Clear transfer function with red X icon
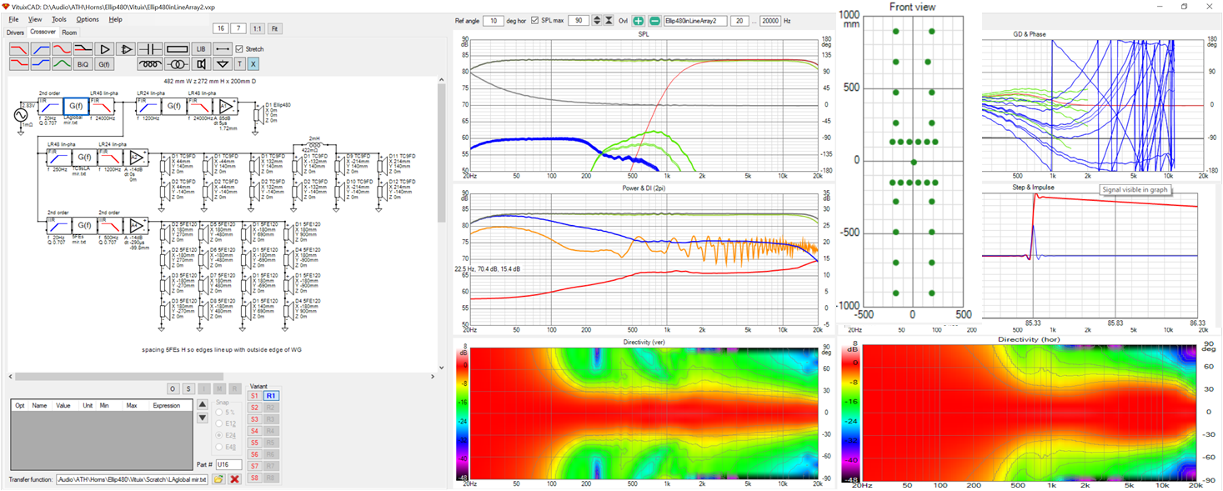Screen dimensions: 1223x491 (x=234, y=479)
